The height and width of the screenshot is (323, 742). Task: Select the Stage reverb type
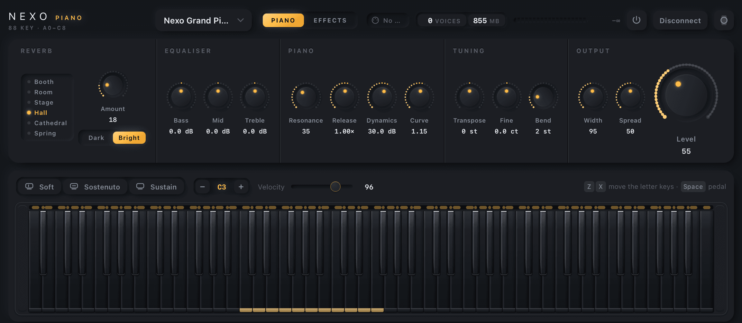pyautogui.click(x=47, y=102)
